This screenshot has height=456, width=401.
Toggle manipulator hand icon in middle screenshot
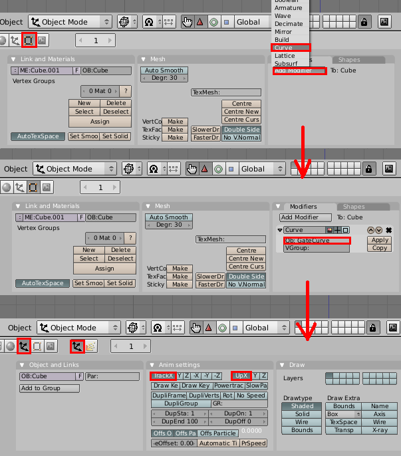click(192, 169)
